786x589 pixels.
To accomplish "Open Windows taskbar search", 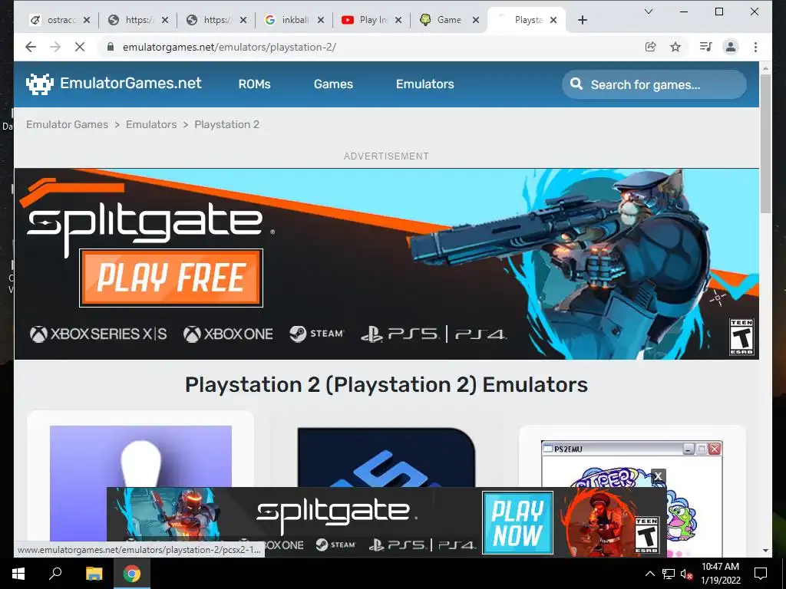I will [x=55, y=574].
